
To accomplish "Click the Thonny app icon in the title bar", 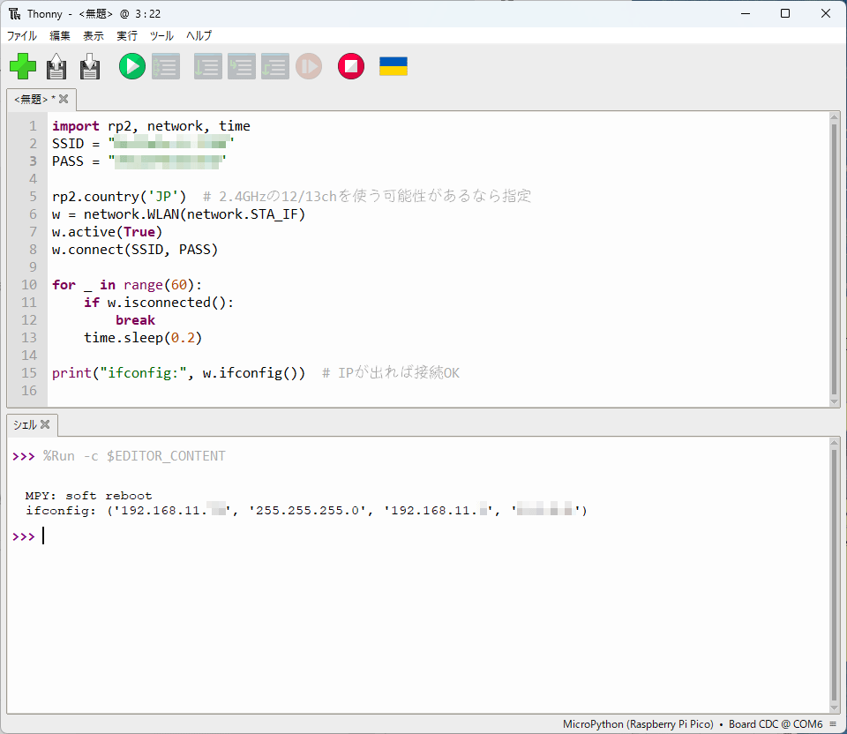I will (x=15, y=13).
